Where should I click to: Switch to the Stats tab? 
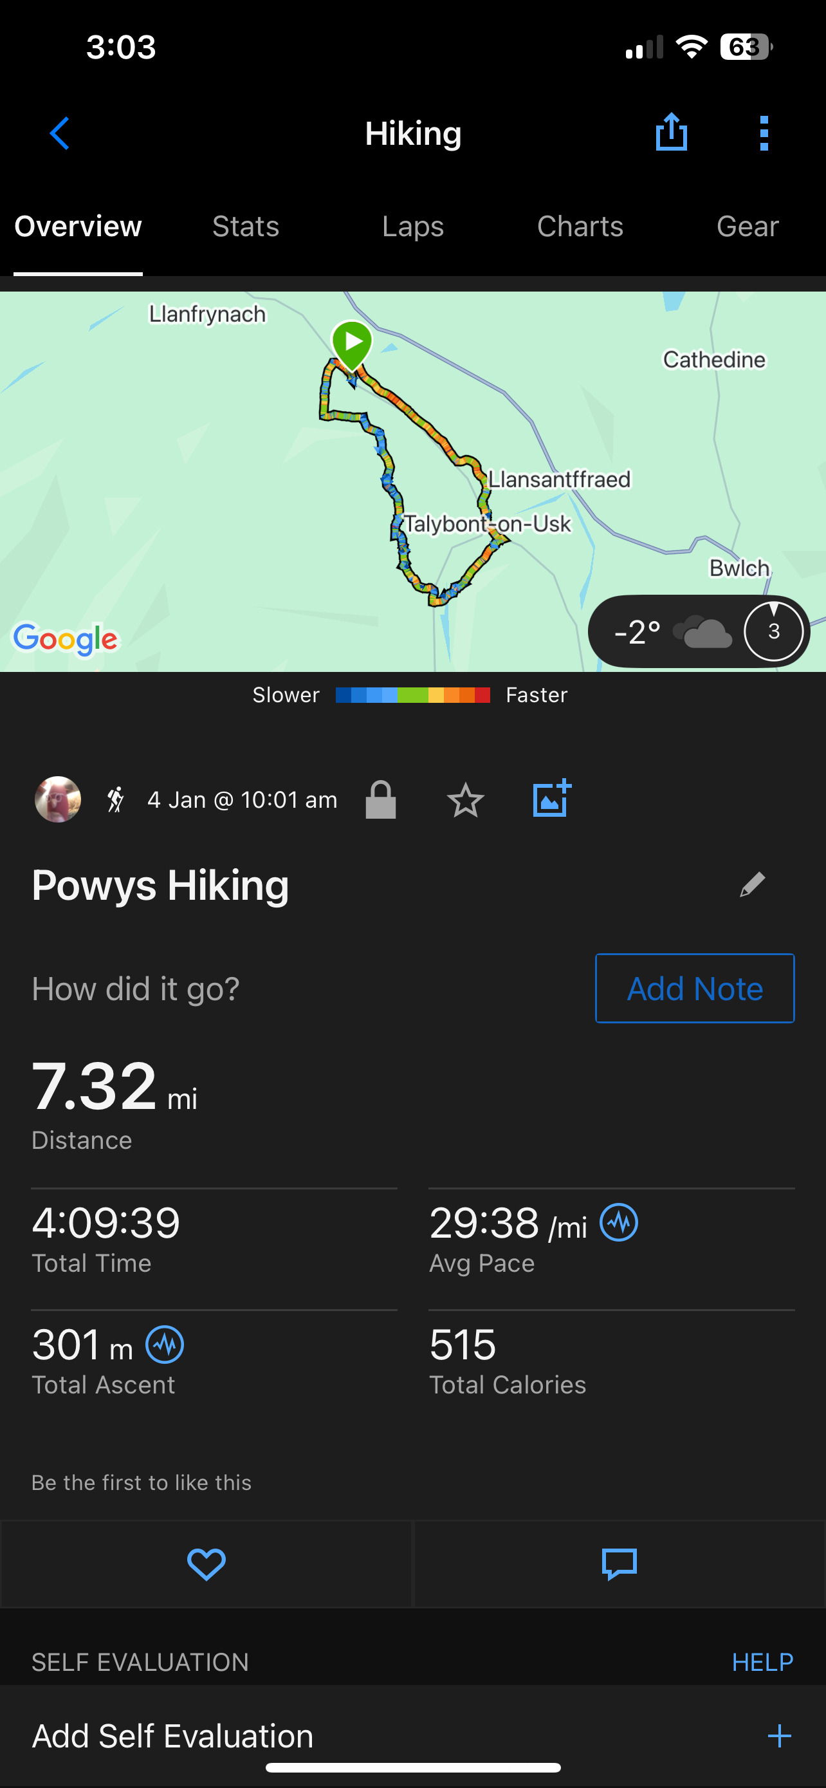(246, 227)
